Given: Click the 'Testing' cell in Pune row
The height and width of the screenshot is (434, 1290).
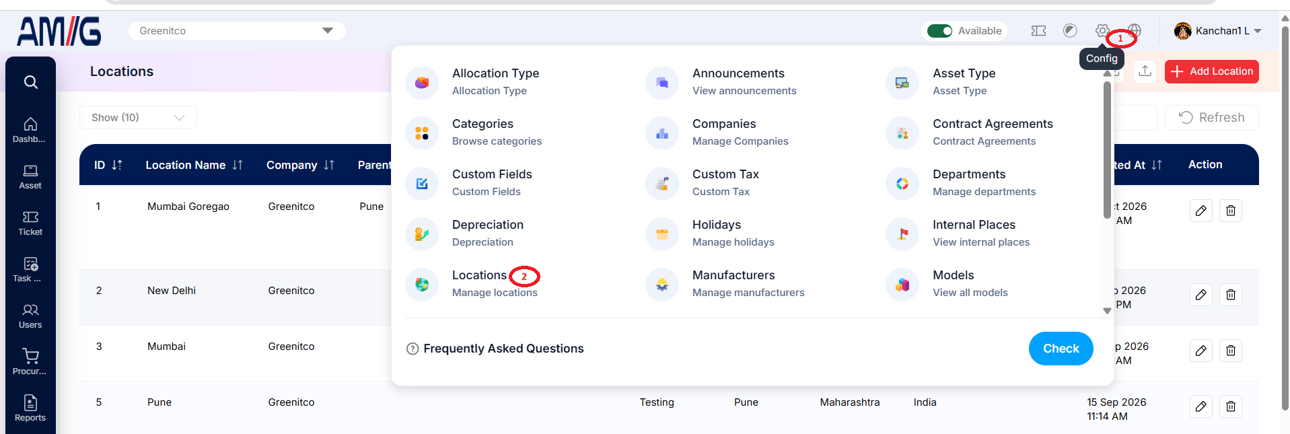Looking at the screenshot, I should point(657,402).
